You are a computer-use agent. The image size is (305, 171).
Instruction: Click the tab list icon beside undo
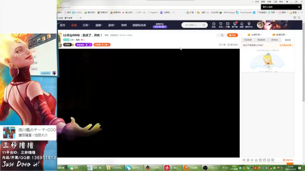click(x=295, y=18)
